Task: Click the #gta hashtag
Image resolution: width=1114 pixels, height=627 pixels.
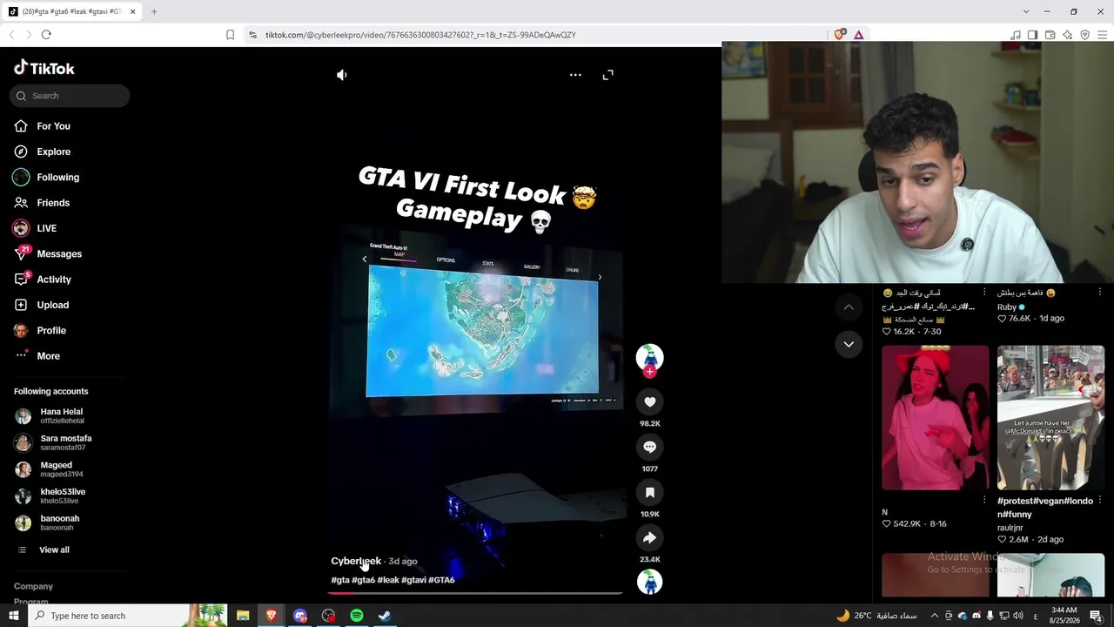Action: (x=340, y=580)
